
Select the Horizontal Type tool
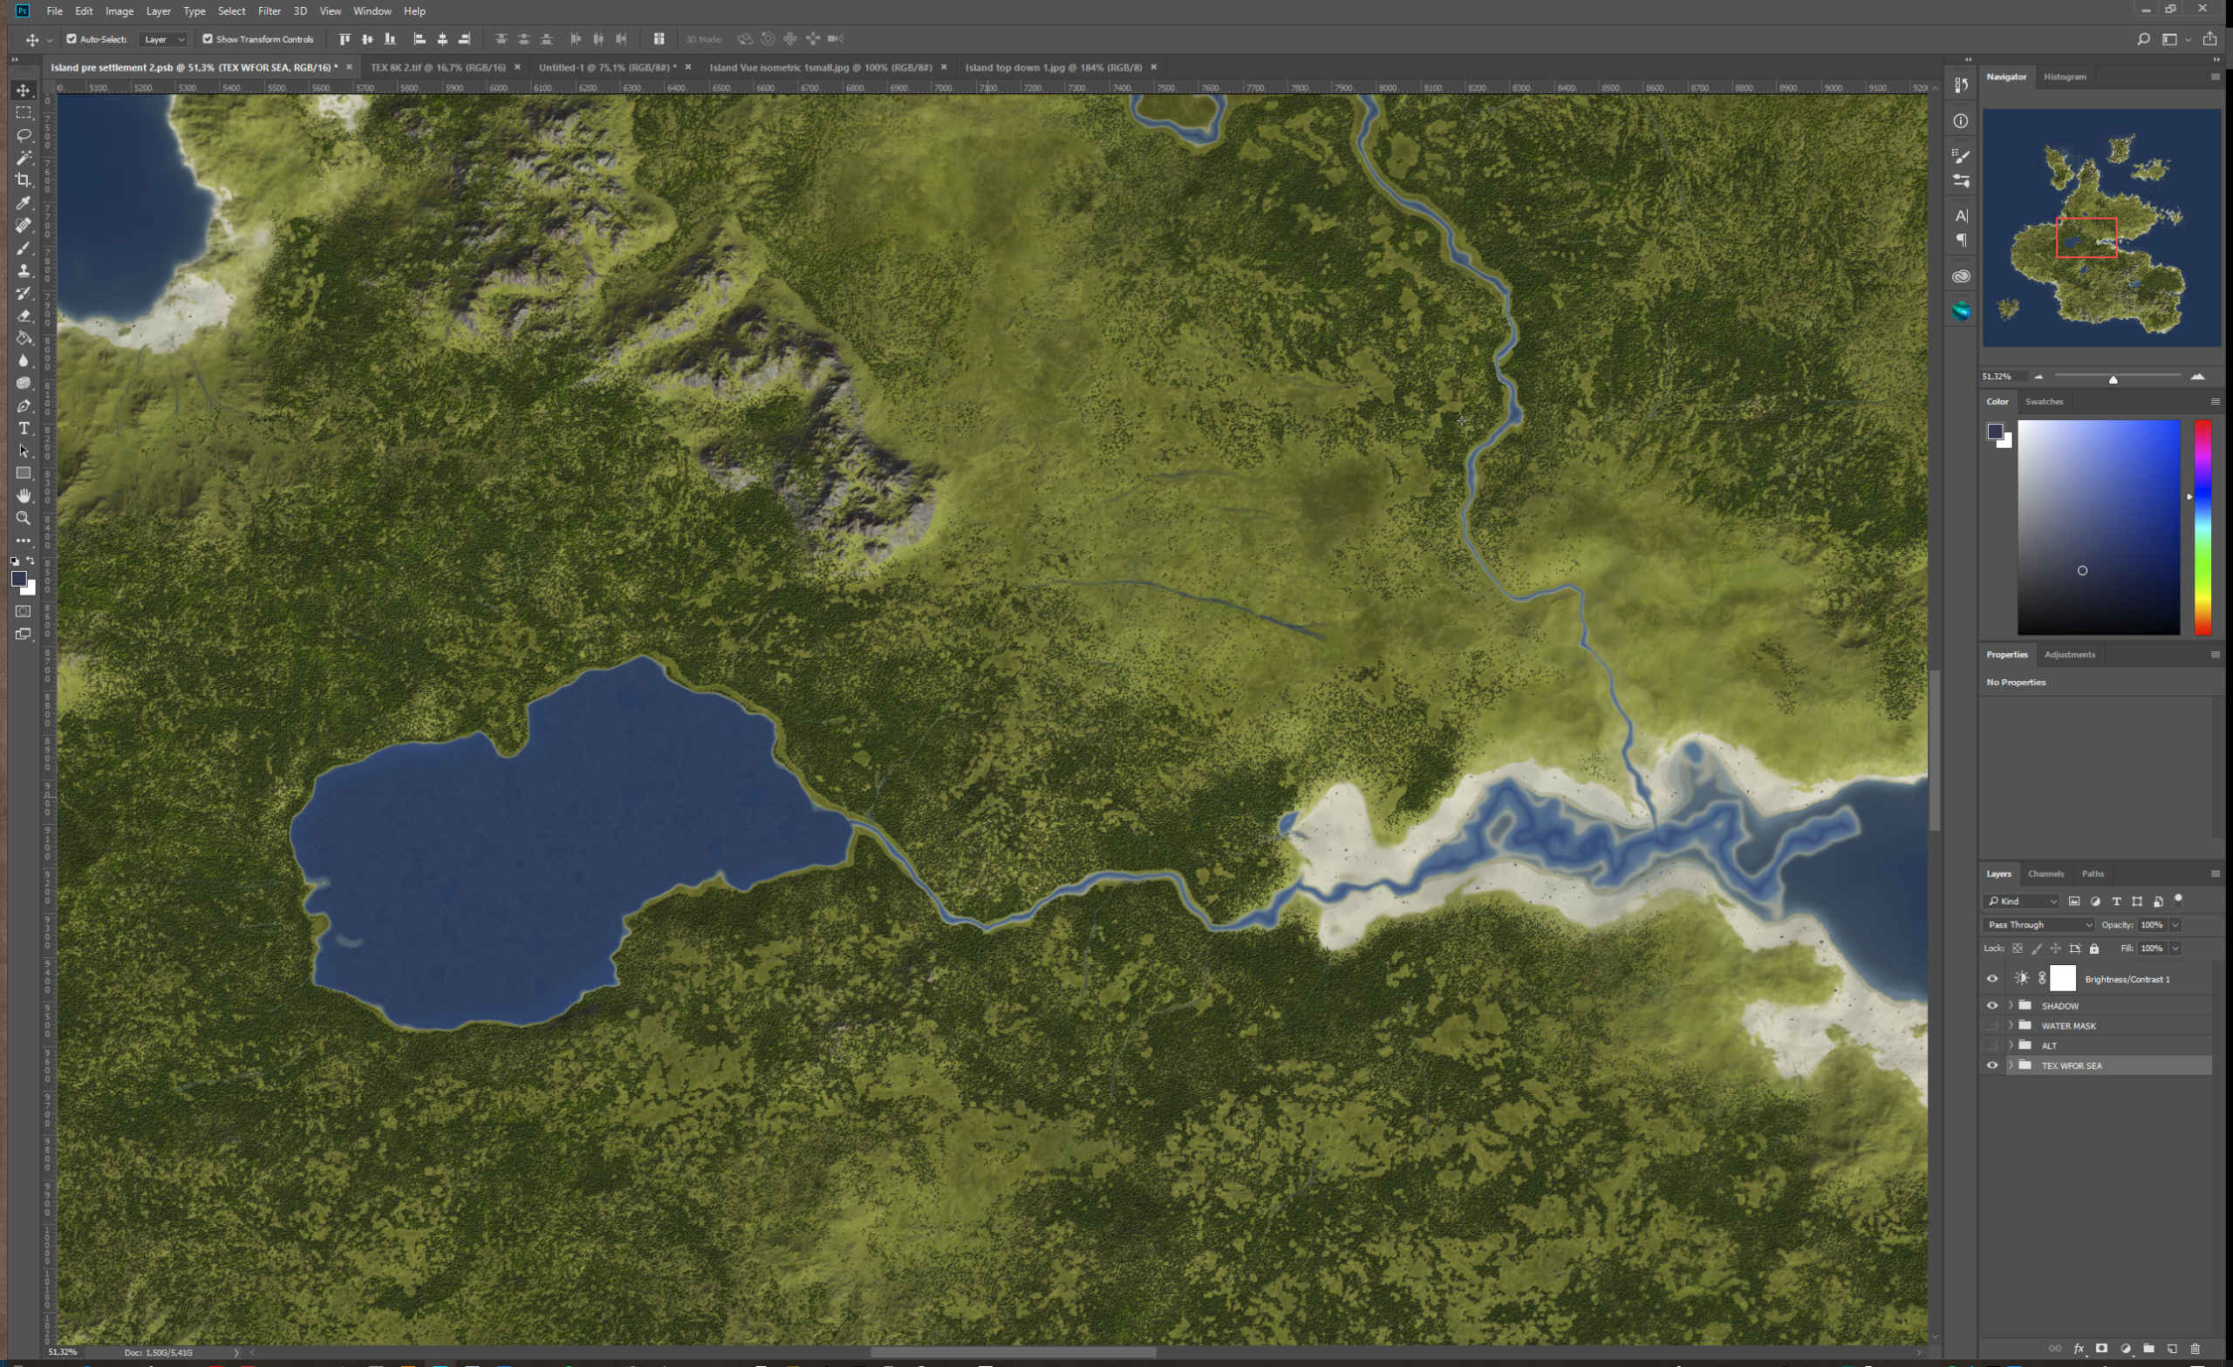24,428
